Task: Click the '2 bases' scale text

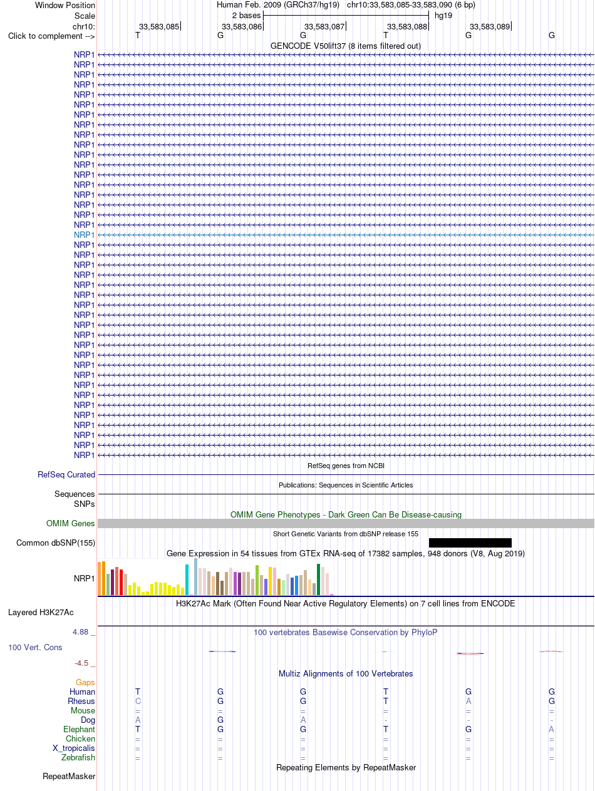Action: (x=246, y=15)
